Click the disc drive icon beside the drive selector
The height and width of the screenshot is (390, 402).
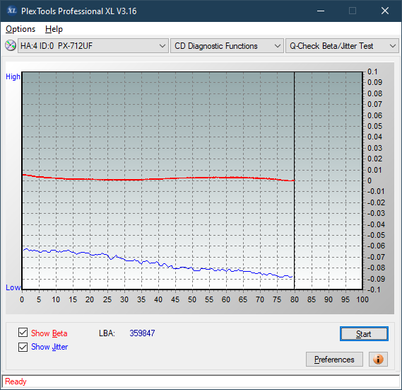click(x=11, y=45)
